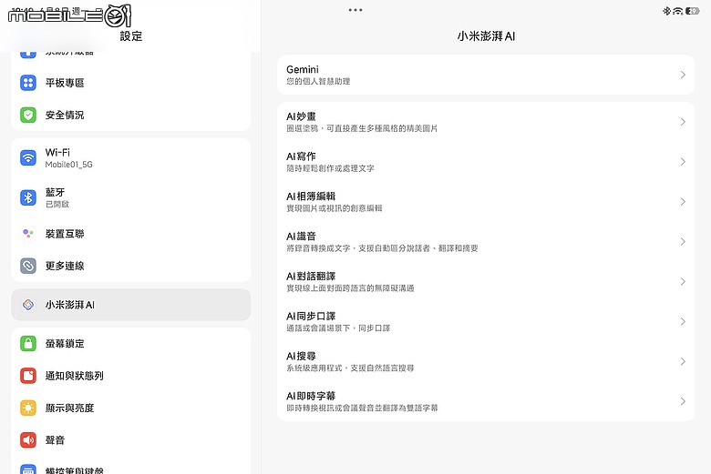Tap the Wi-Fi signal status icon

(677, 11)
